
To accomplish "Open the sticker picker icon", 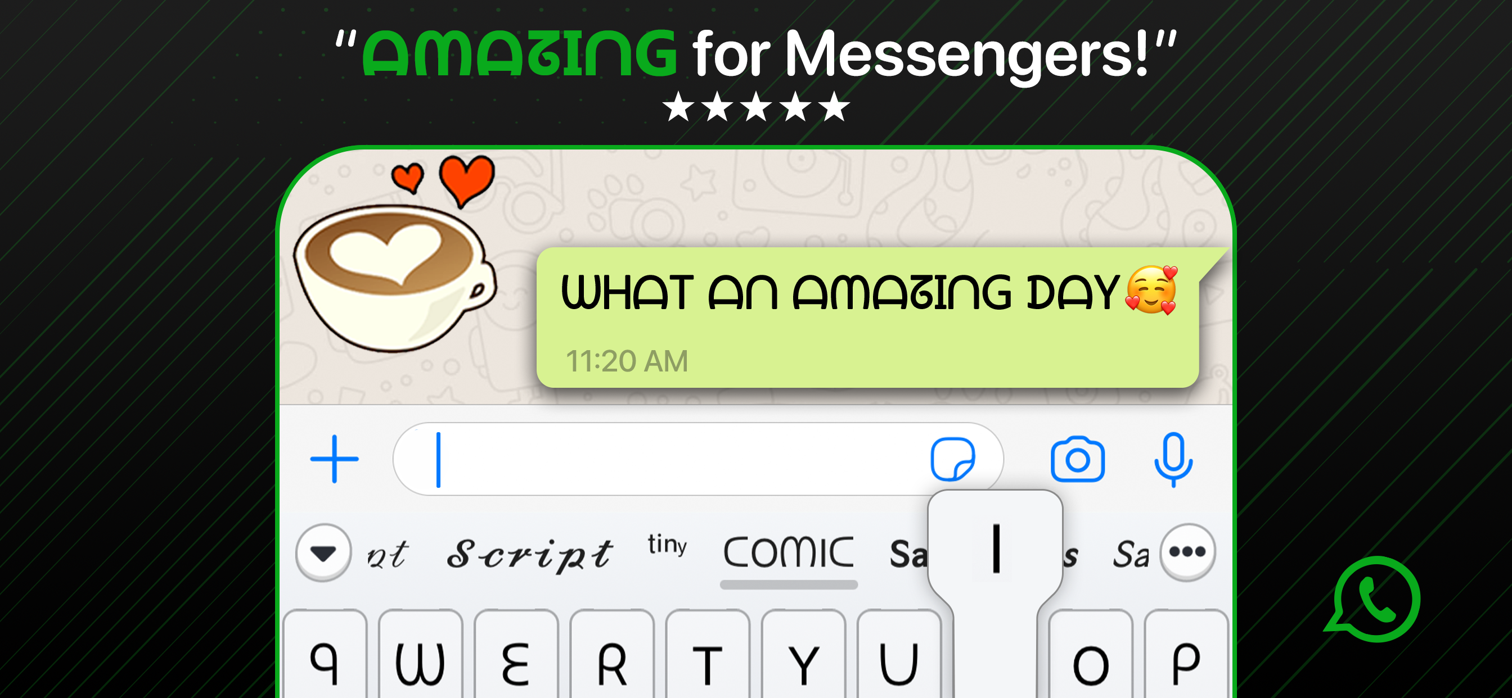I will pos(953,459).
